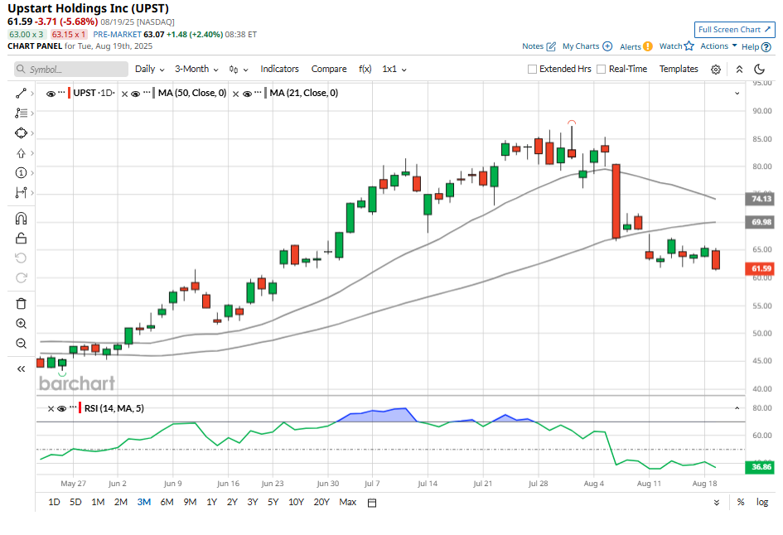Select the circled number label tool
This screenshot has height=535, width=783.
pos(21,173)
